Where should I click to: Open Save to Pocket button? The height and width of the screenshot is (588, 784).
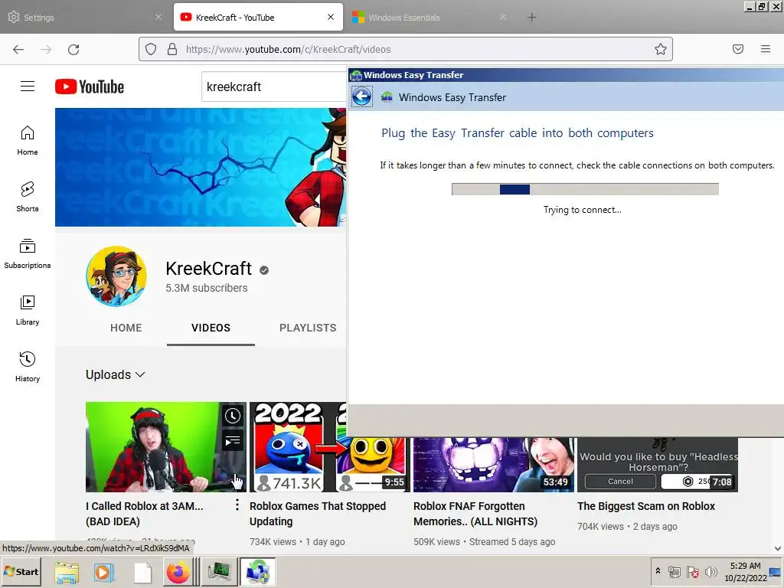click(x=738, y=49)
